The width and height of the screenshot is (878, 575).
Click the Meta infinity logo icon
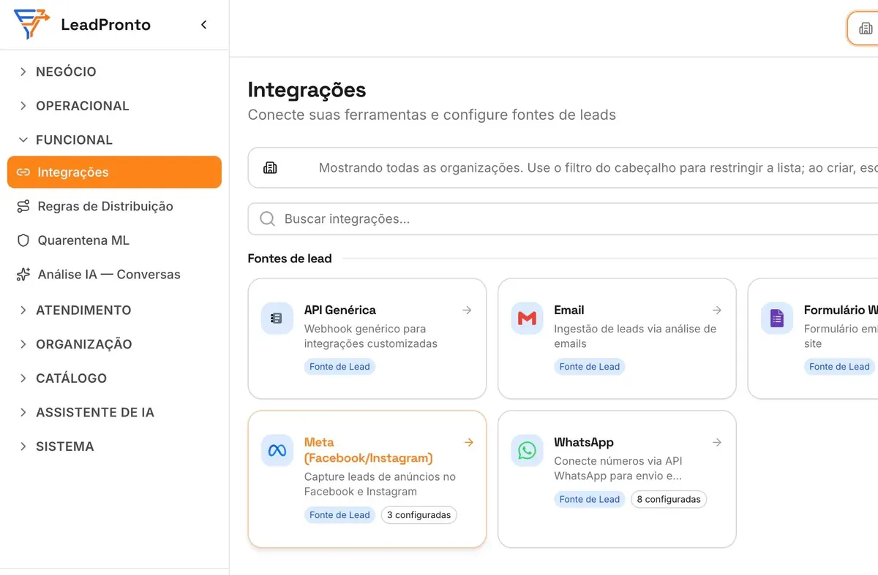pyautogui.click(x=277, y=451)
